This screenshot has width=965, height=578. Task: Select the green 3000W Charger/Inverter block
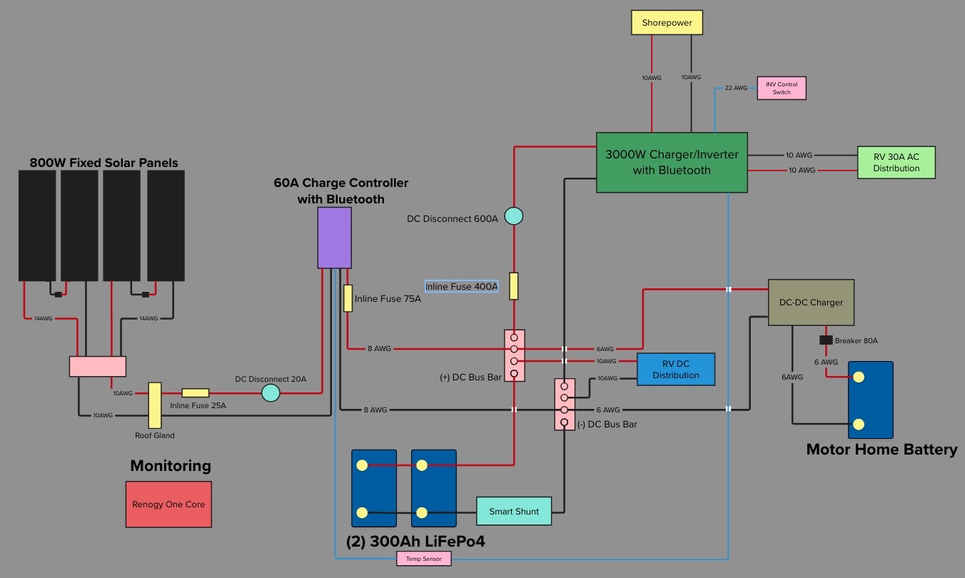[672, 162]
